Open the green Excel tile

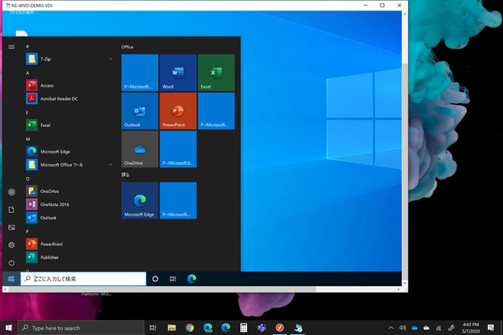[x=216, y=73]
